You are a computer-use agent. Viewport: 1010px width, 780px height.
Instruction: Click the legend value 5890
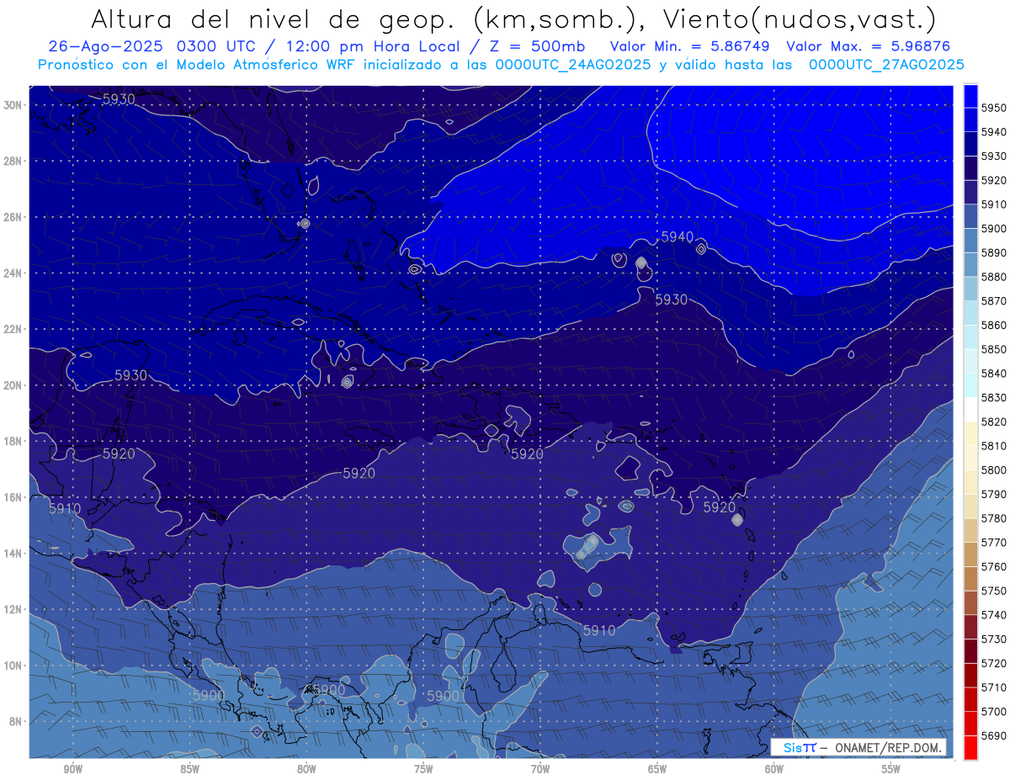tap(993, 253)
